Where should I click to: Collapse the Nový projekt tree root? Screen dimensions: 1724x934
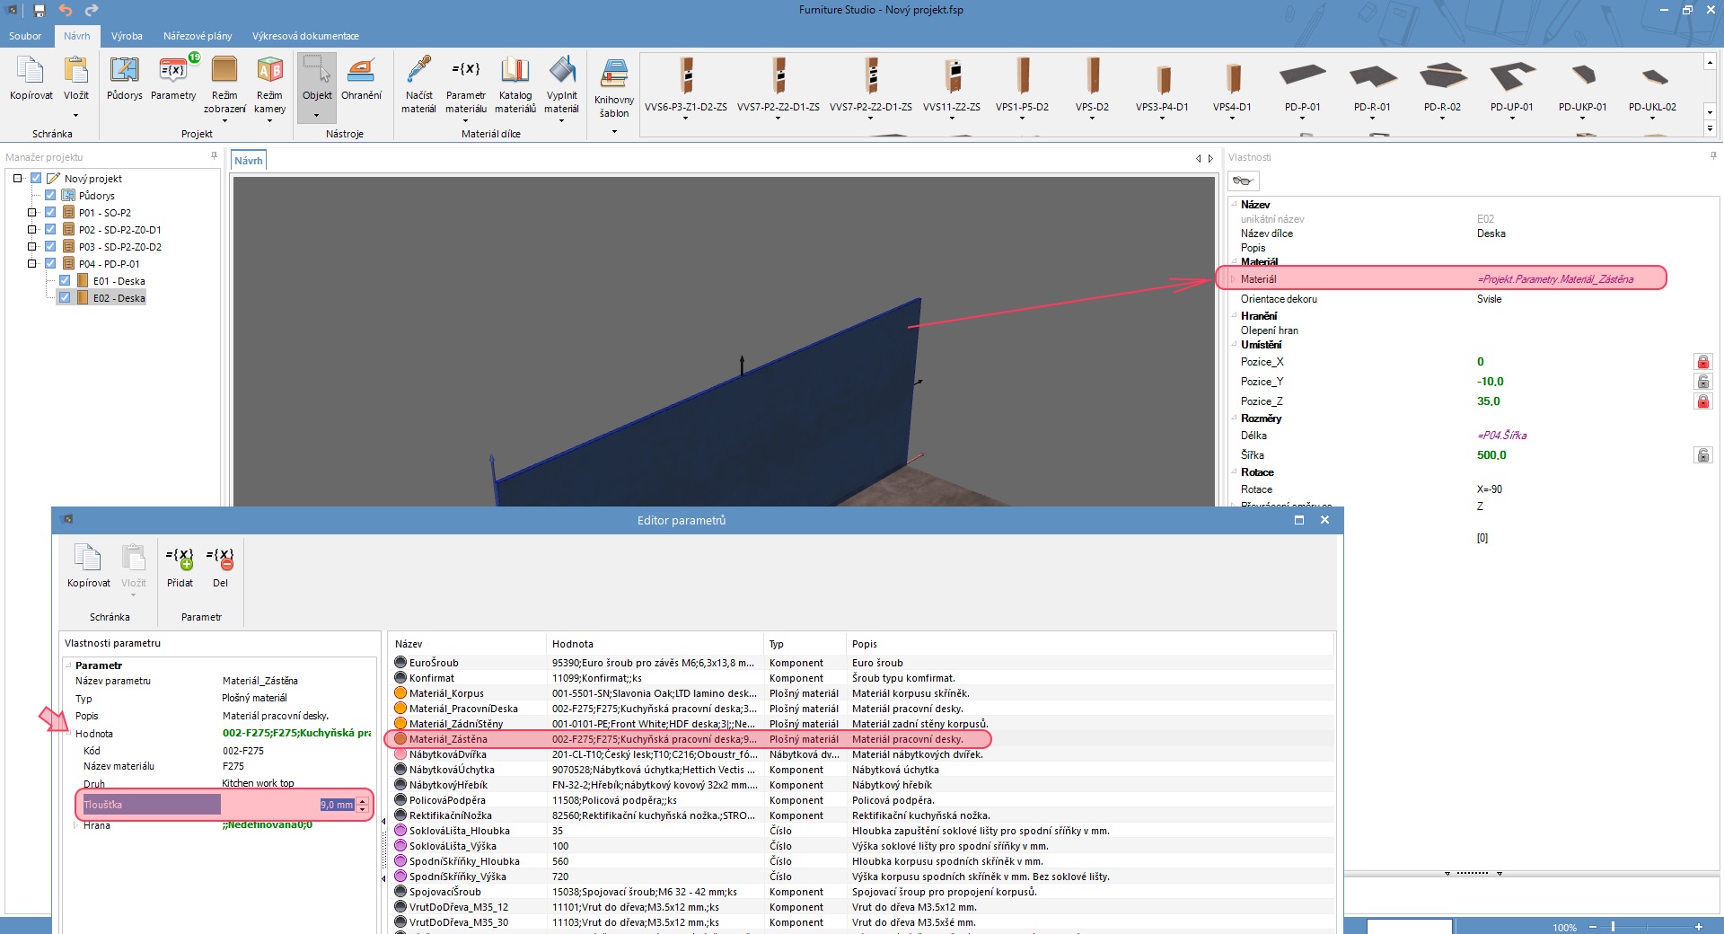click(x=17, y=179)
